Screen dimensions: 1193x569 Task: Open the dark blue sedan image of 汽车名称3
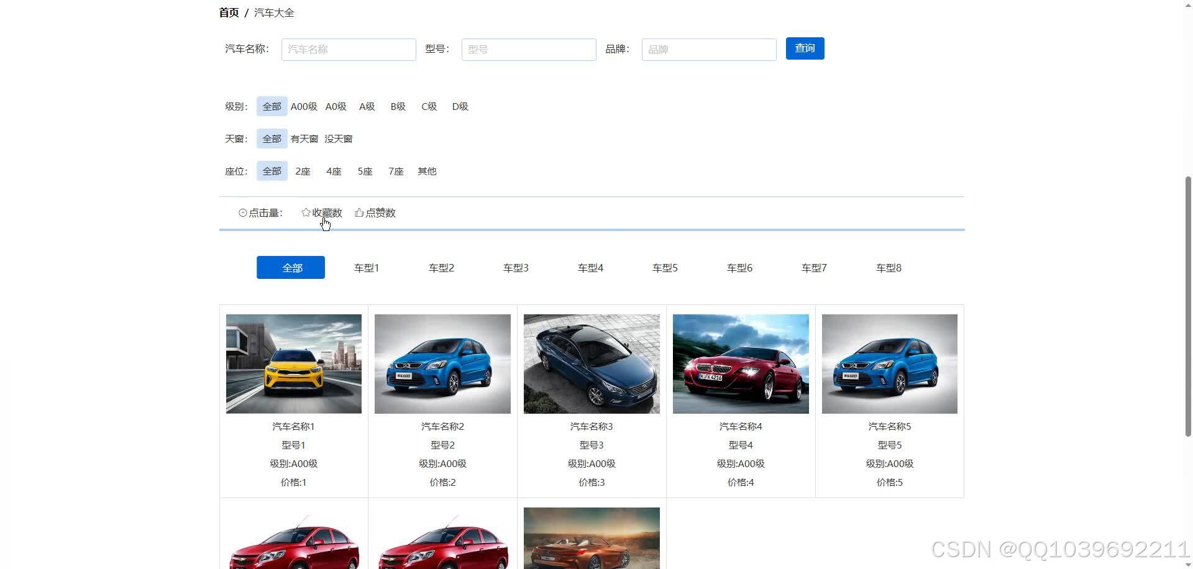tap(592, 363)
